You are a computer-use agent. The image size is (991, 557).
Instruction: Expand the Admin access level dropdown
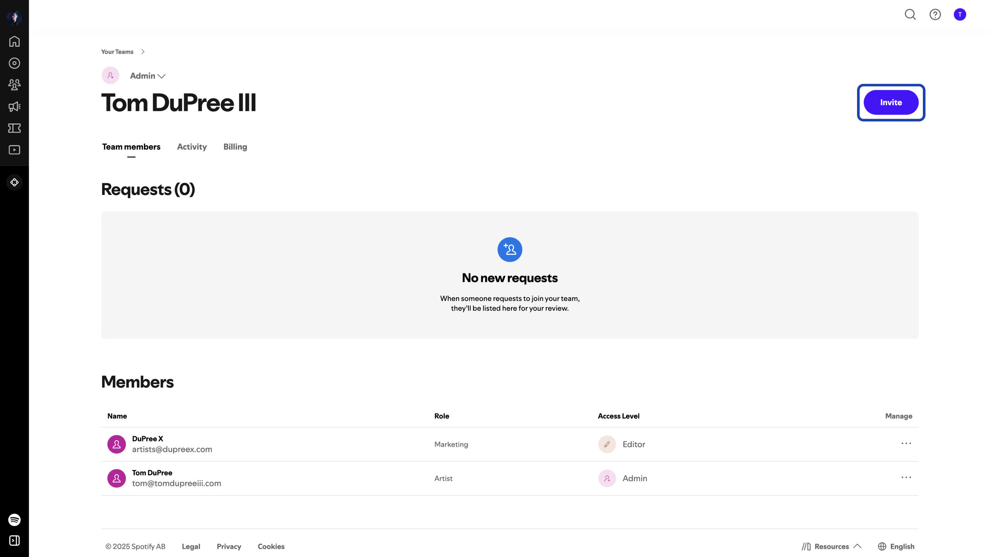pyautogui.click(x=147, y=76)
